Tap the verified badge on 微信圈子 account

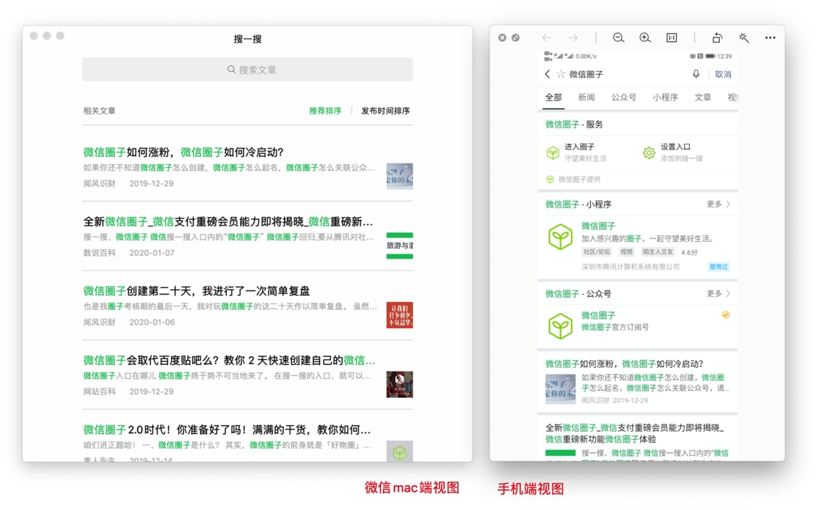click(x=726, y=314)
